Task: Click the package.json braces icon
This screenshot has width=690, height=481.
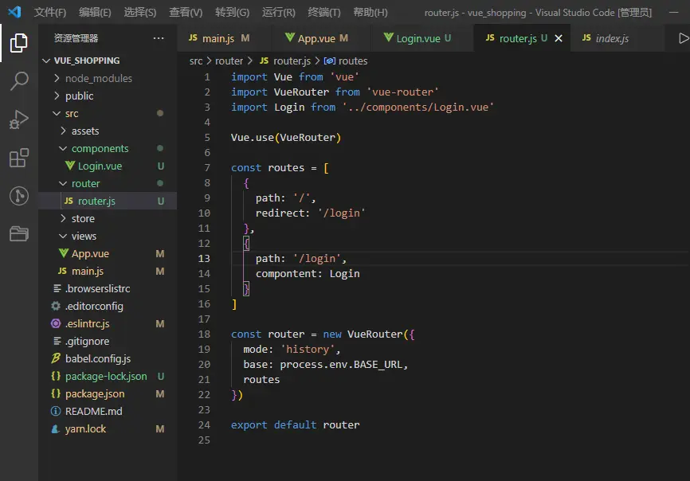Action: pos(56,393)
